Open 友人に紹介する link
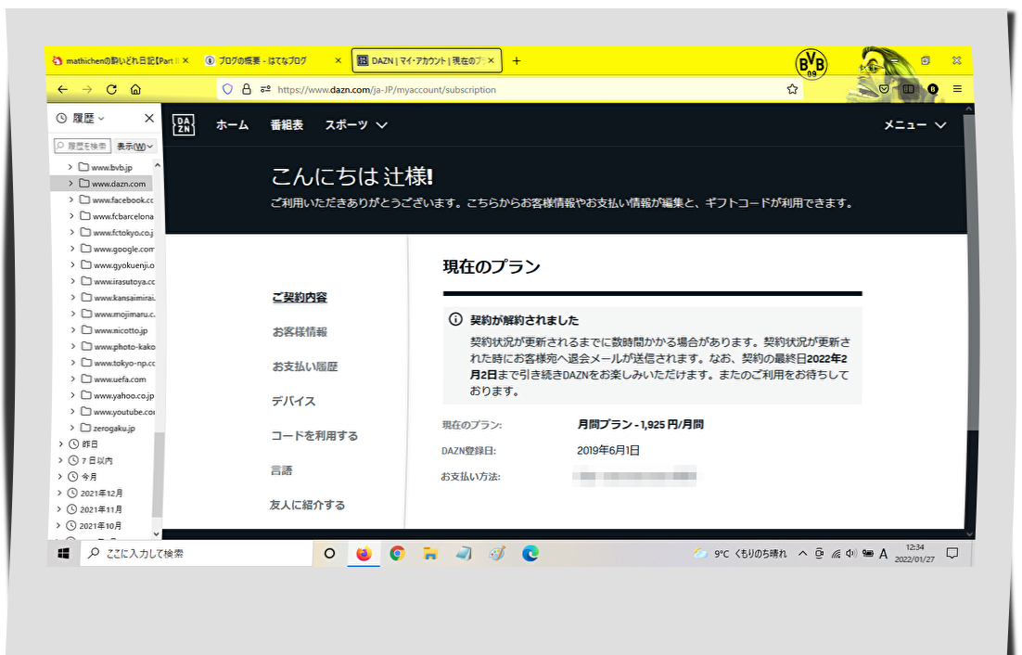1022x655 pixels. pyautogui.click(x=307, y=505)
